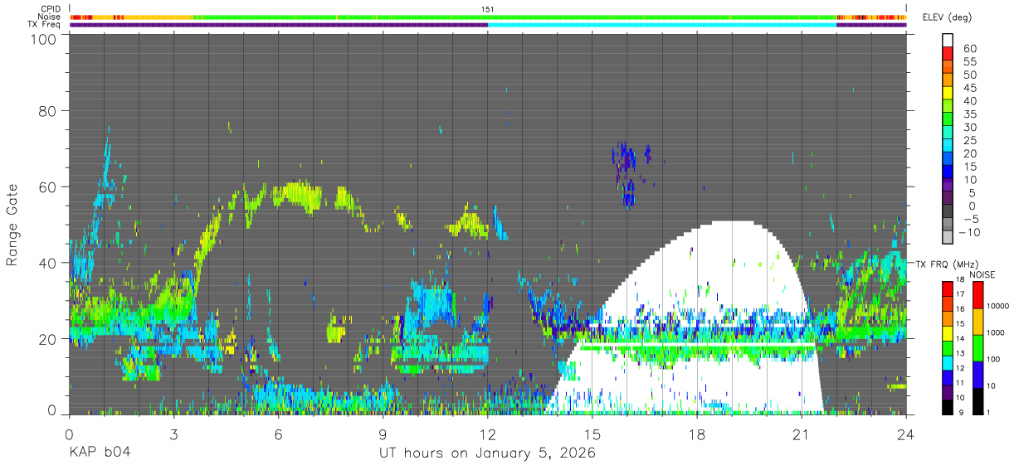Viewport: 1019px width, 470px height.
Task: Pick the light grey bottom segment of ELEV bar
Action: click(x=948, y=239)
